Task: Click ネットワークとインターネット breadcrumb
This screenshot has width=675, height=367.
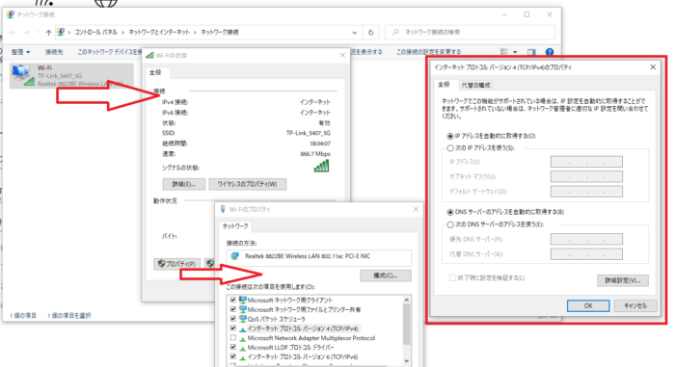Action: click(159, 32)
